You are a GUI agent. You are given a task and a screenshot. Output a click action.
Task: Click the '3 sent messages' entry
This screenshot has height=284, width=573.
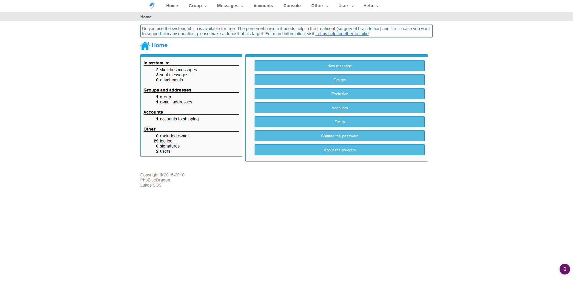tap(172, 75)
